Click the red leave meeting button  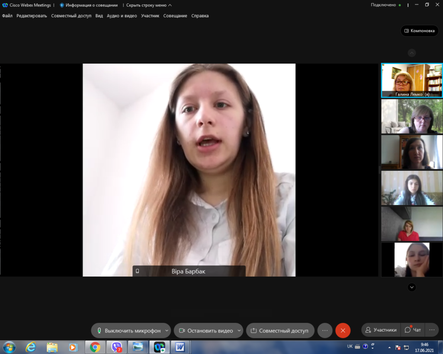click(343, 330)
